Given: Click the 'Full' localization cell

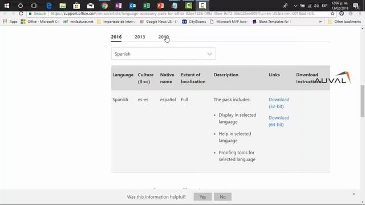Looking at the screenshot, I should (x=184, y=100).
